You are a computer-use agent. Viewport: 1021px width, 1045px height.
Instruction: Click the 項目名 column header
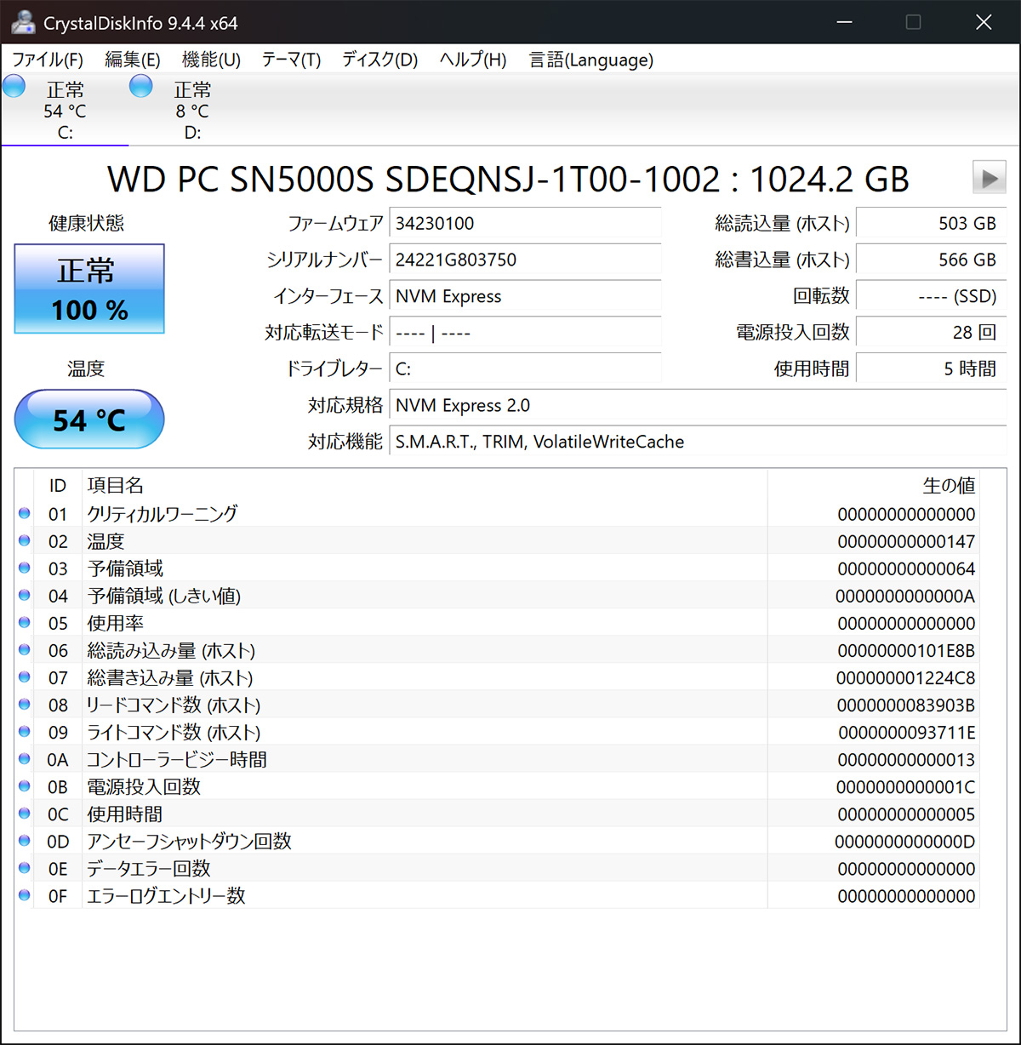(x=425, y=485)
